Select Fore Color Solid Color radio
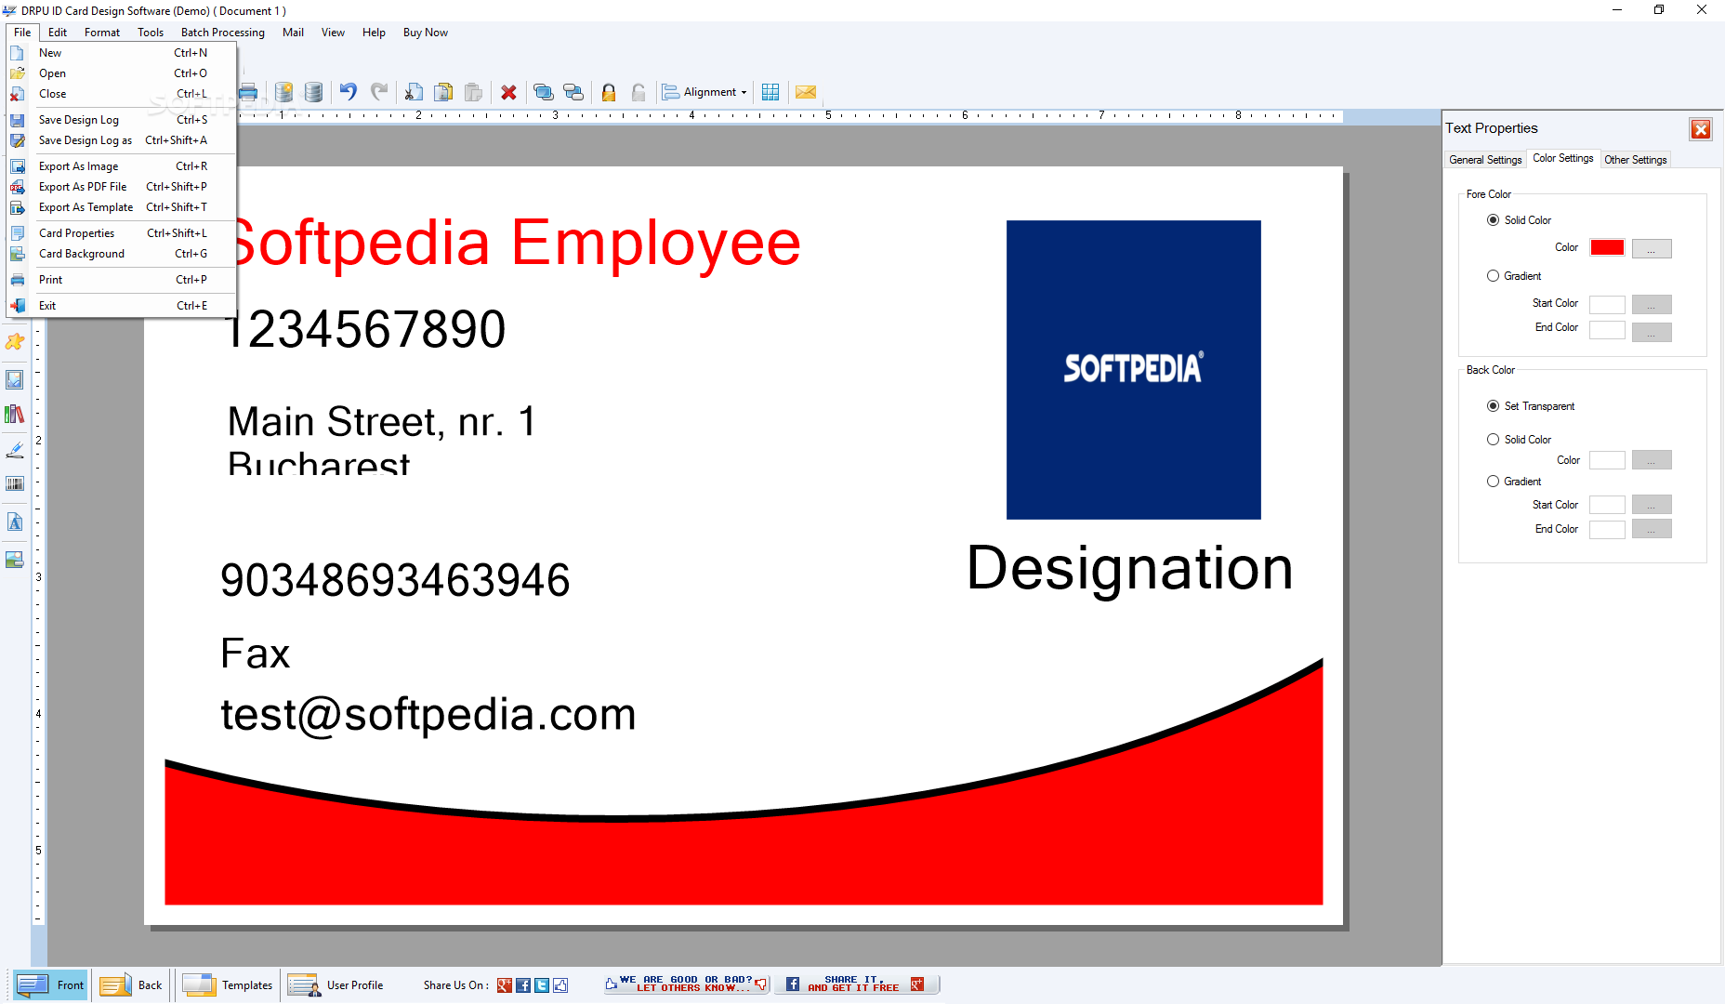 pyautogui.click(x=1493, y=220)
